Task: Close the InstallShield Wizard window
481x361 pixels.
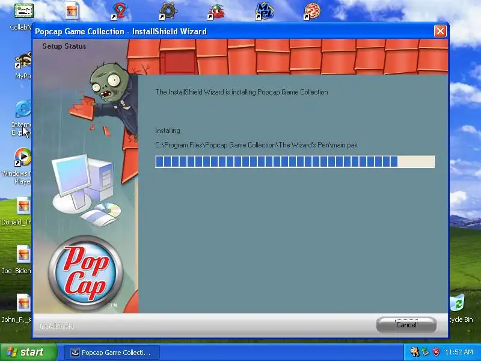Action: pyautogui.click(x=440, y=31)
